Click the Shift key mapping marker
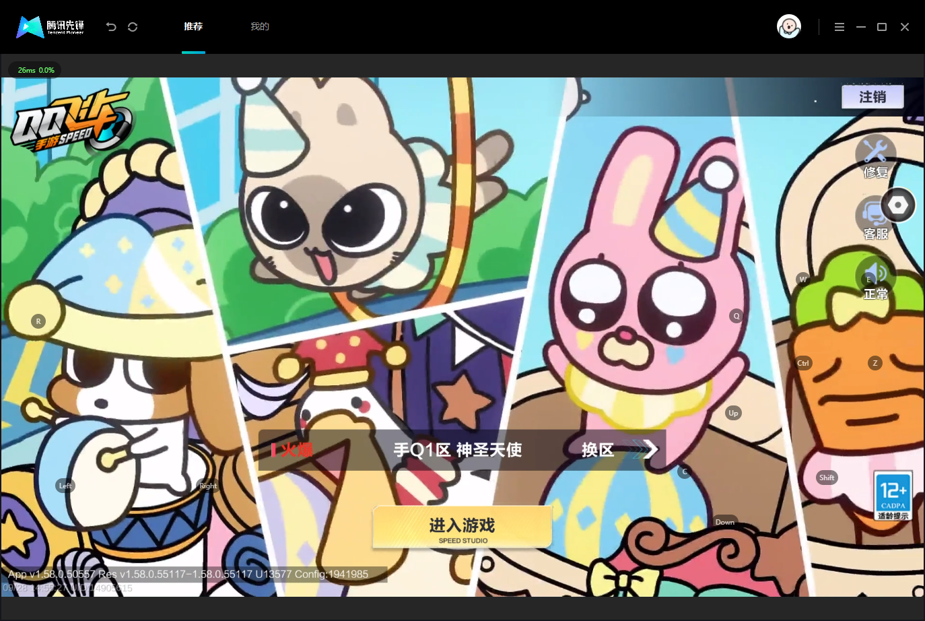The image size is (925, 621). point(827,478)
